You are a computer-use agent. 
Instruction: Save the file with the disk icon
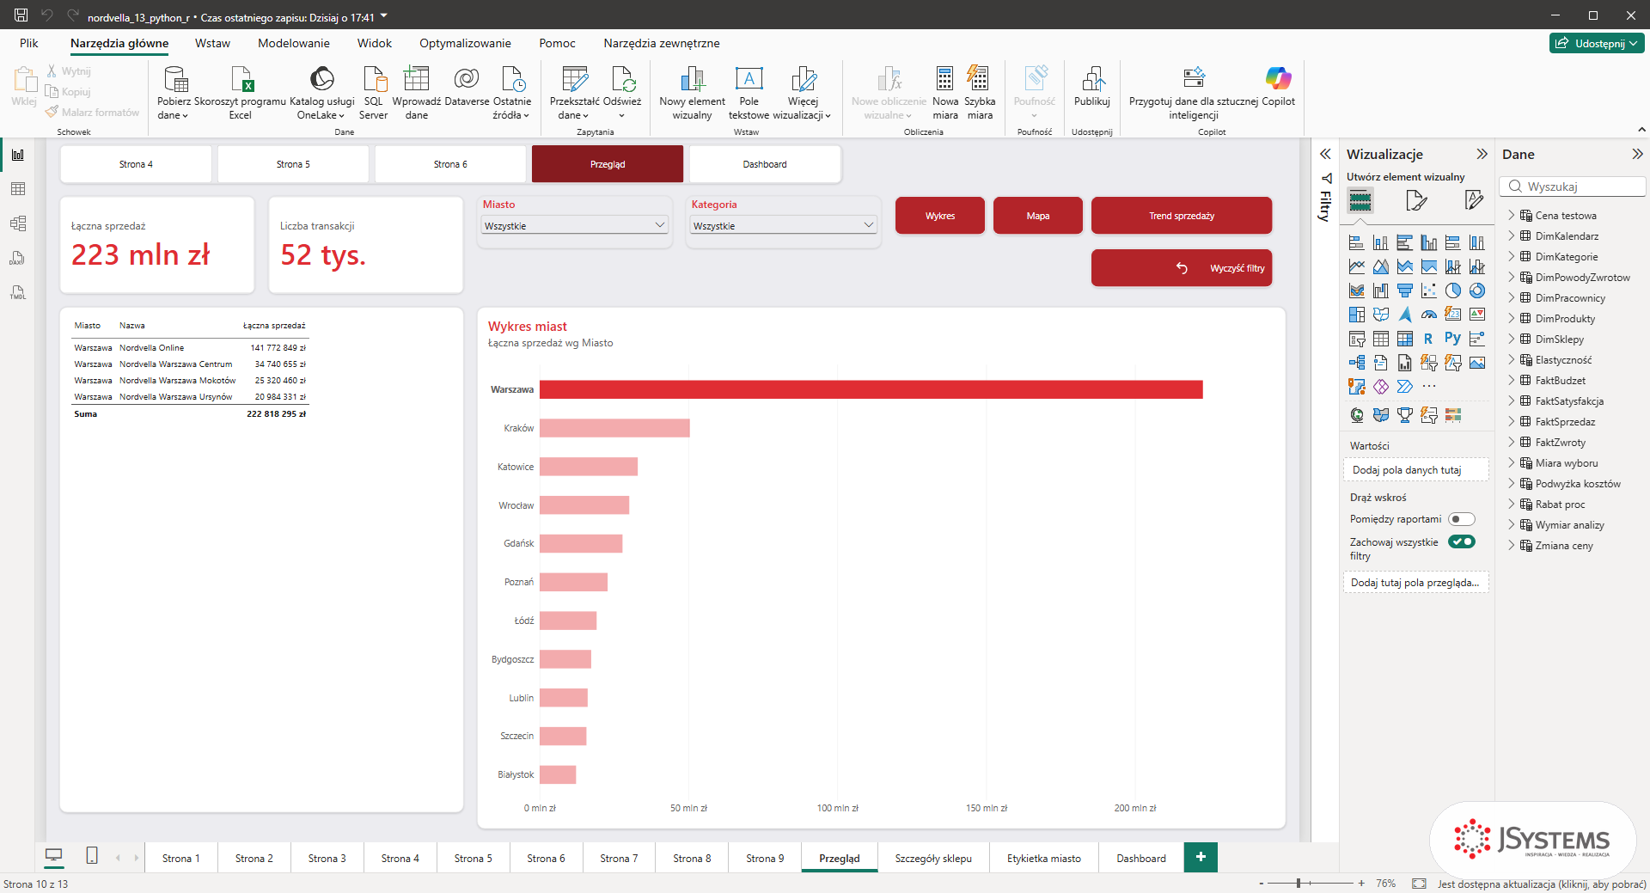pos(21,15)
